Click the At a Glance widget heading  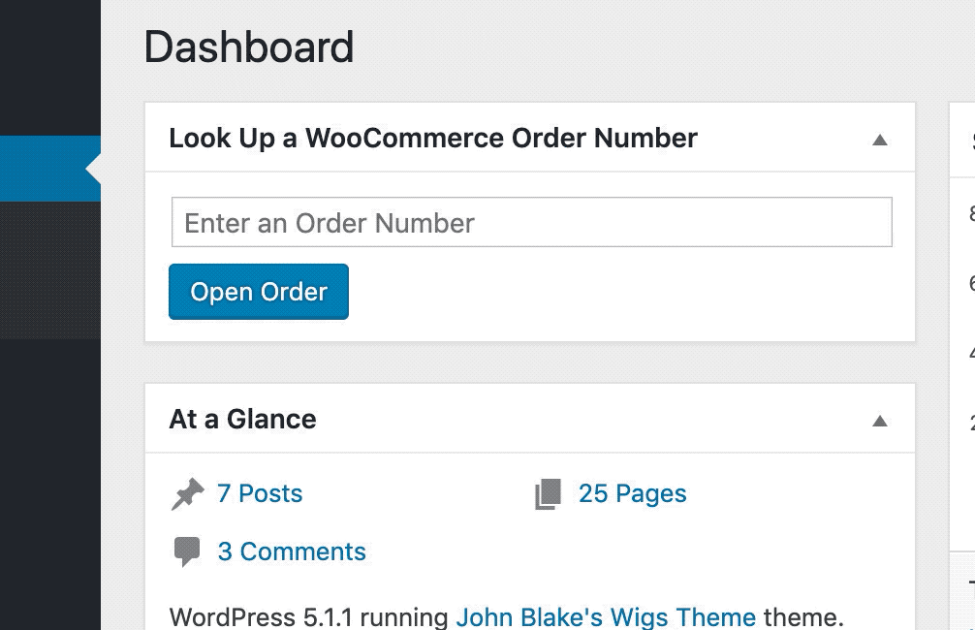coord(242,419)
